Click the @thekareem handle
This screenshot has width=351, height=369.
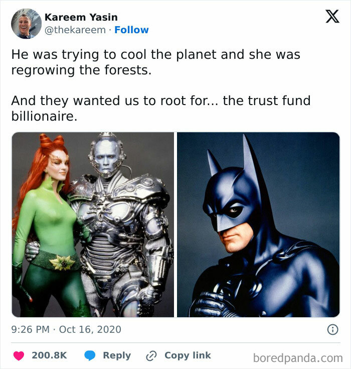[75, 30]
